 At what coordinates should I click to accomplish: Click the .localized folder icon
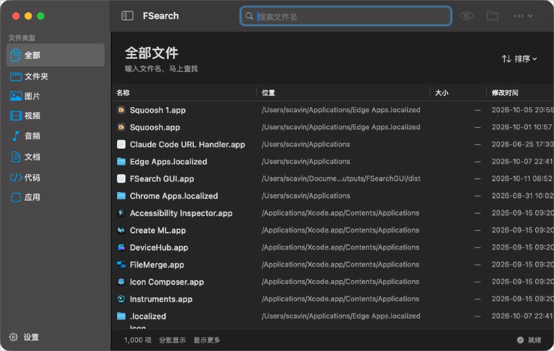(x=121, y=316)
